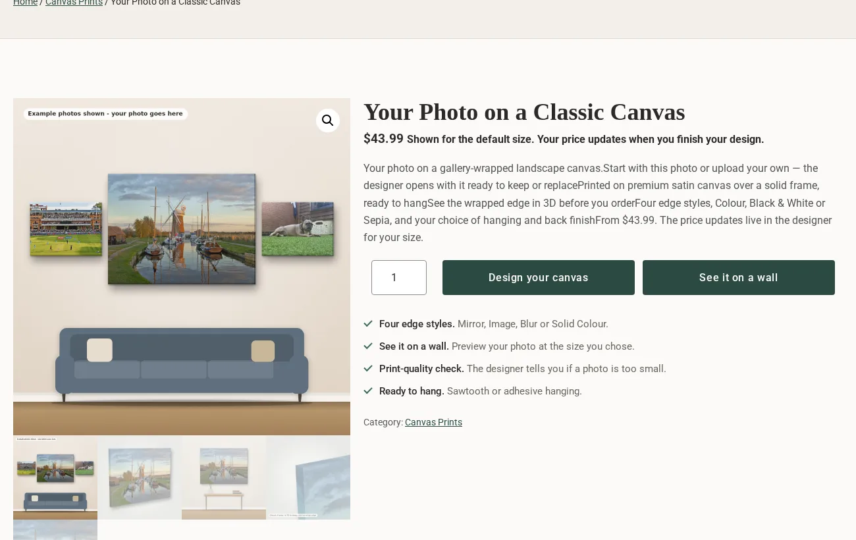Click the checkmark beside Ready to hang
The height and width of the screenshot is (540, 856).
[x=368, y=391]
